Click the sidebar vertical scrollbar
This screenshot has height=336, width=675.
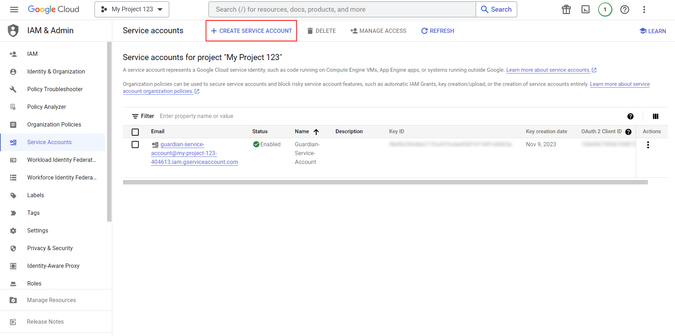coord(109,132)
